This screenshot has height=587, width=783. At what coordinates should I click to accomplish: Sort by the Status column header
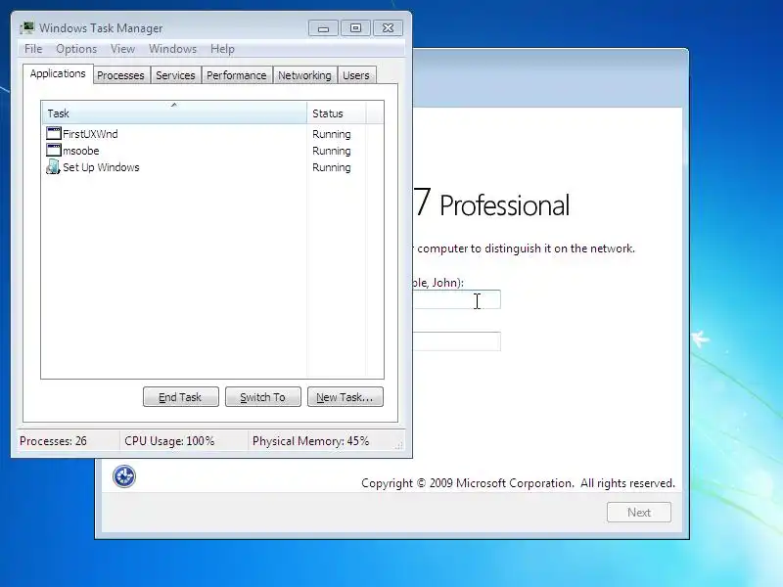click(337, 113)
